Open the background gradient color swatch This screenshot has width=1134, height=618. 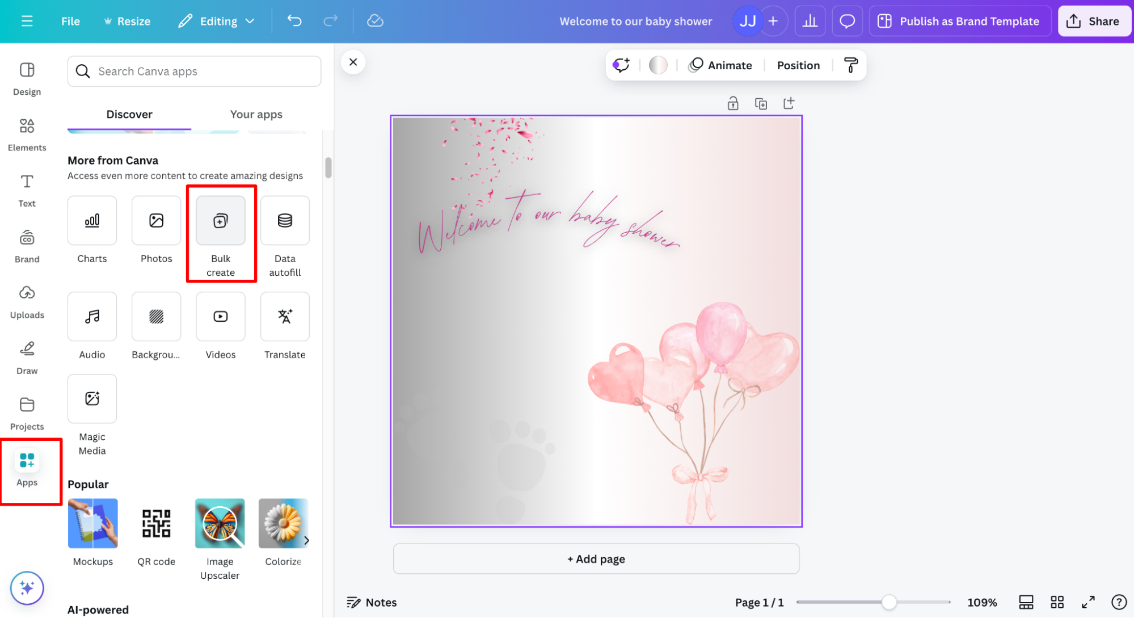(x=658, y=65)
